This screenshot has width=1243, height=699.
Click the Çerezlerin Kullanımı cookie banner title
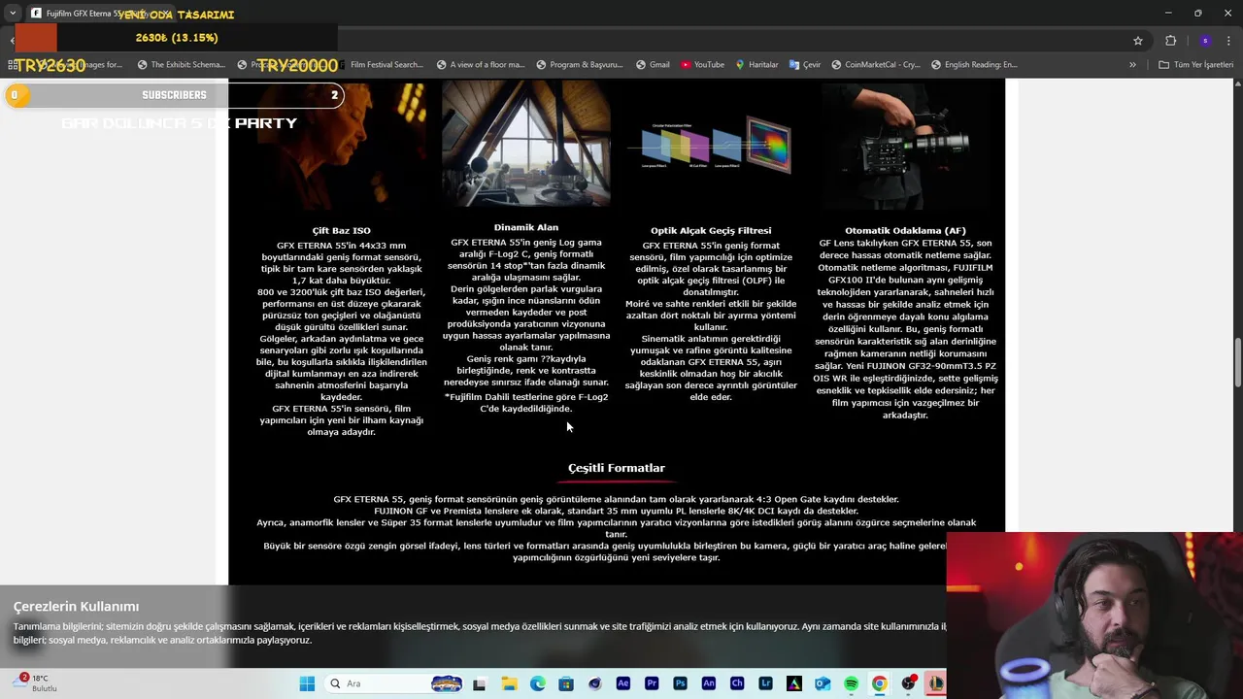(76, 606)
